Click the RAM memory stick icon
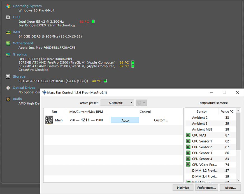The width and height of the screenshot is (244, 194). [8, 32]
